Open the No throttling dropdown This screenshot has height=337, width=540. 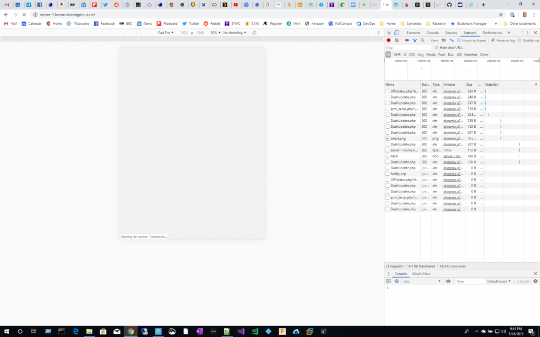234,33
